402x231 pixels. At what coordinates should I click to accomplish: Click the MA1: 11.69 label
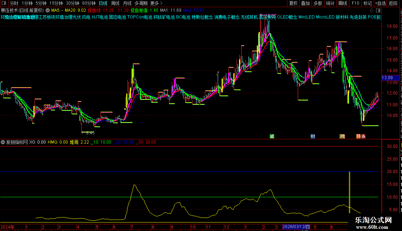coord(170,10)
